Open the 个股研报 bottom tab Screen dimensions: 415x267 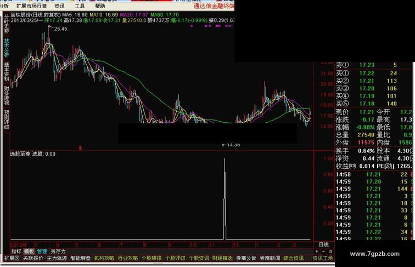pyautogui.click(x=152, y=258)
